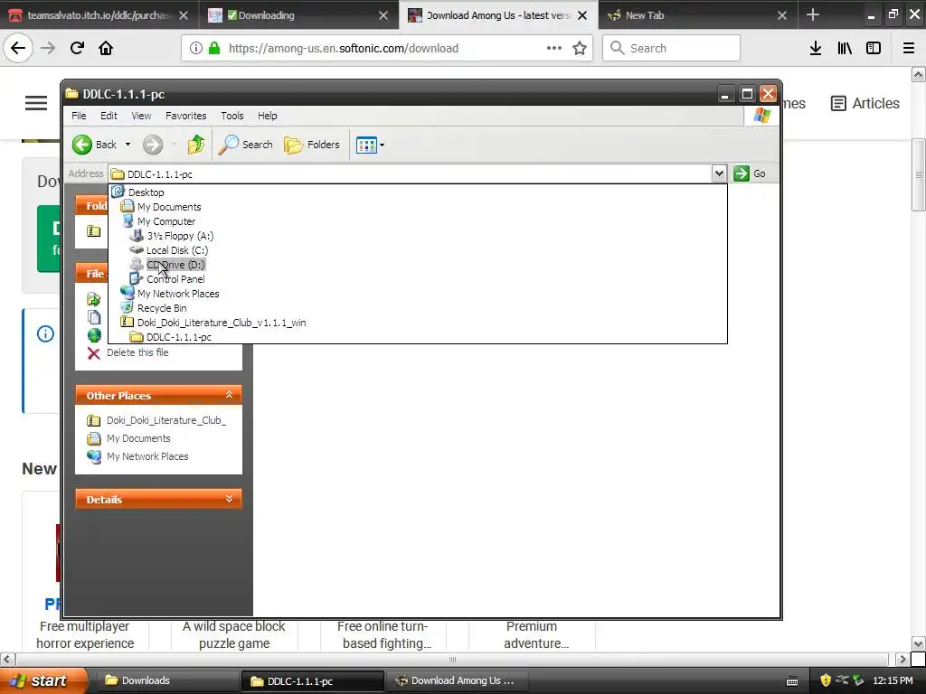Viewport: 926px width, 694px height.
Task: Toggle the browser sidebar icon
Action: click(874, 48)
